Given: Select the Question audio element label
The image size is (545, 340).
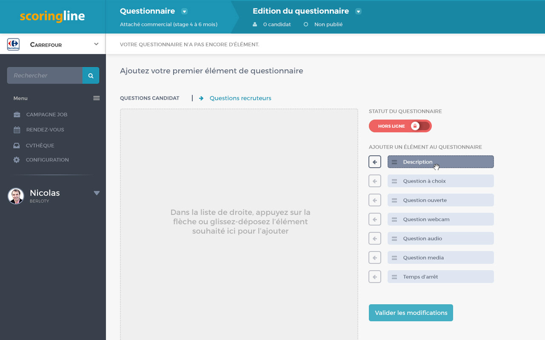Looking at the screenshot, I should pyautogui.click(x=422, y=239).
